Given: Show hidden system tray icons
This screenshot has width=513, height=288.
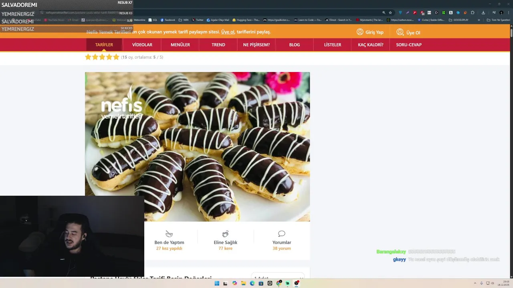Looking at the screenshot, I should coord(475,283).
